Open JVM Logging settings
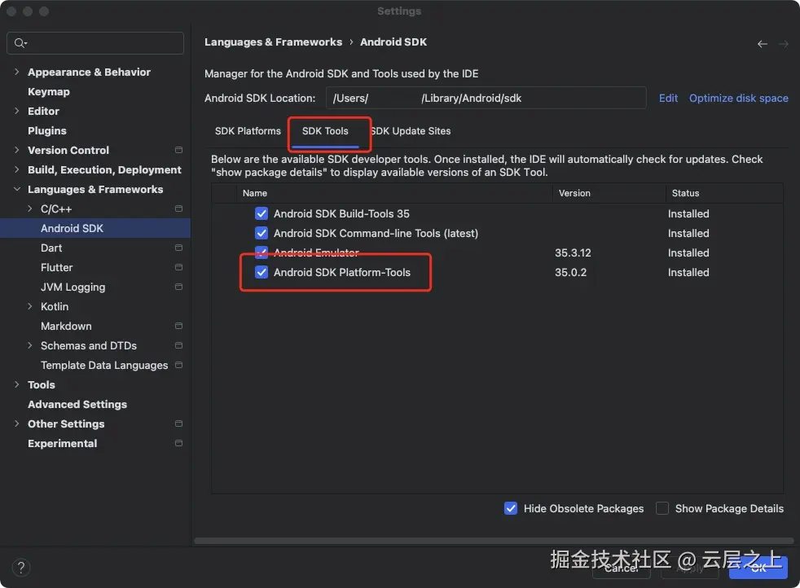800x588 pixels. pos(73,287)
